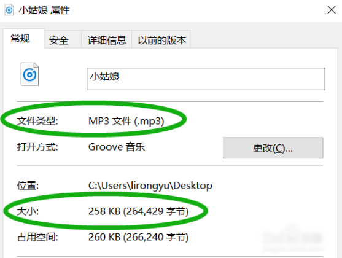Click the C:\Users\lirongyu\Desktop path

[x=150, y=186]
